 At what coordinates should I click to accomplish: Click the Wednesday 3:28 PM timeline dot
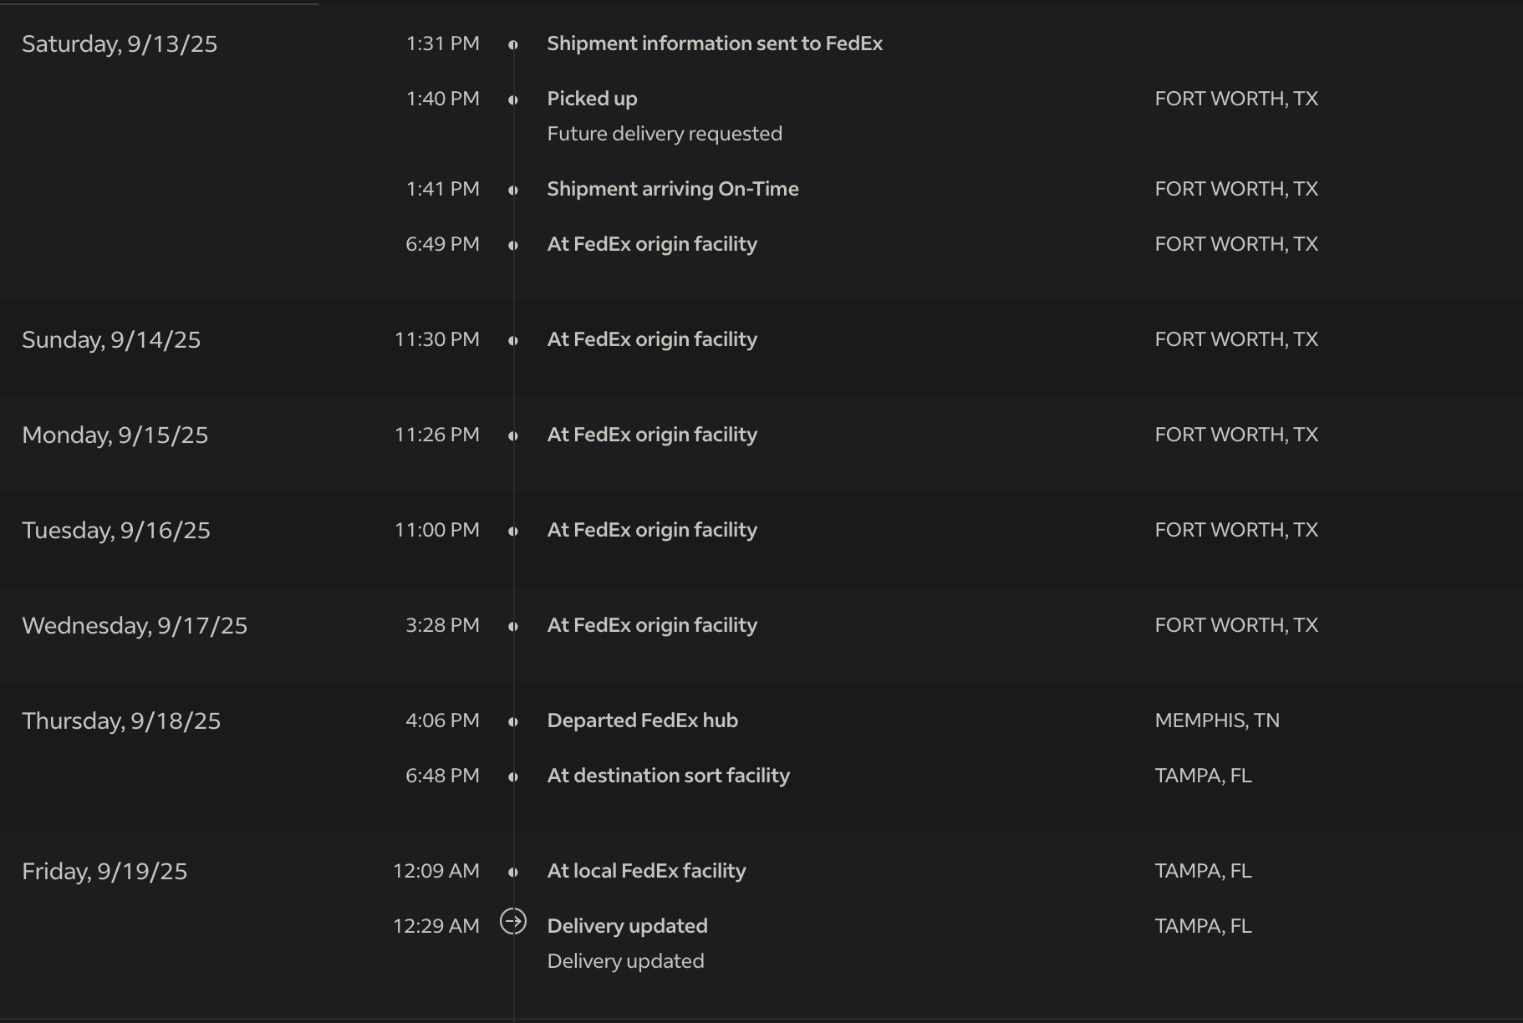513,627
